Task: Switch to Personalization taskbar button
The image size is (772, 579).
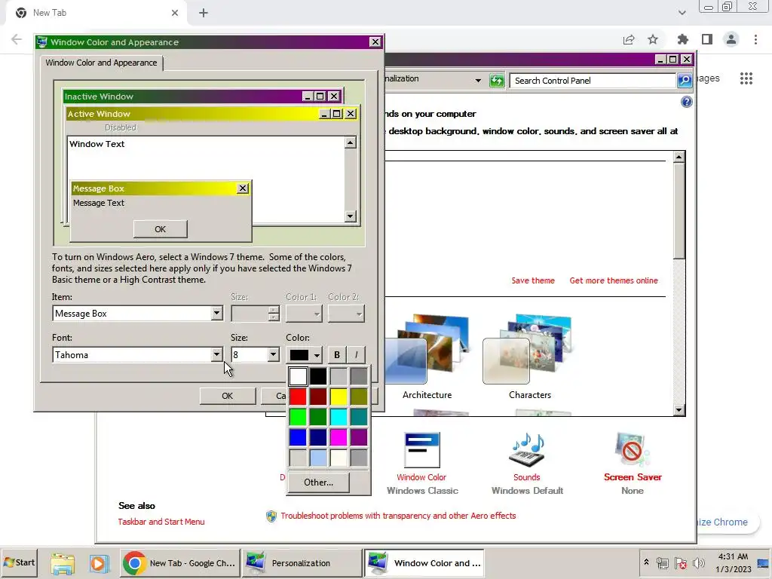Action: (x=302, y=563)
